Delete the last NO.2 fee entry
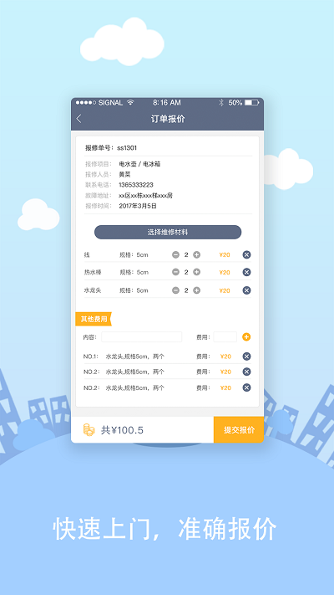 246,387
